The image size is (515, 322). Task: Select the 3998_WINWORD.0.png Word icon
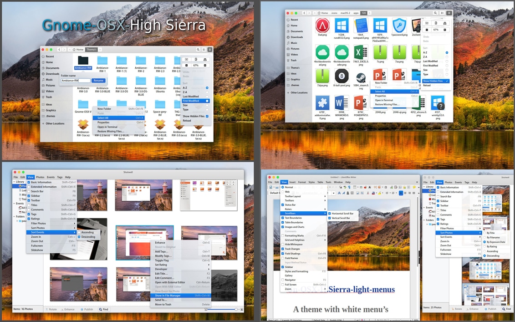coord(342,103)
